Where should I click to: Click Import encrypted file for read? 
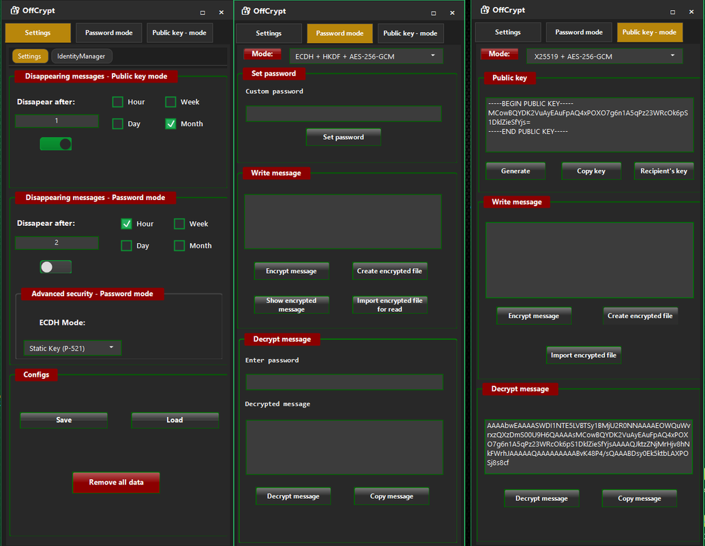[390, 304]
